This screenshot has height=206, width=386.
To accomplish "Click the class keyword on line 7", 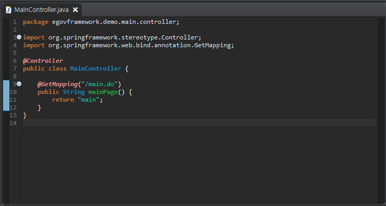I will coord(58,68).
